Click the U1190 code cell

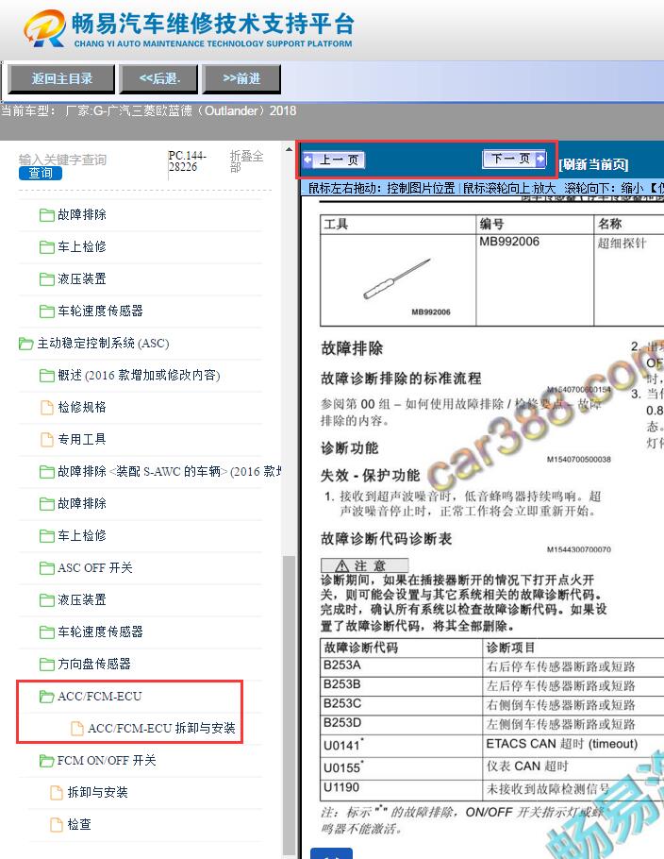click(x=401, y=788)
